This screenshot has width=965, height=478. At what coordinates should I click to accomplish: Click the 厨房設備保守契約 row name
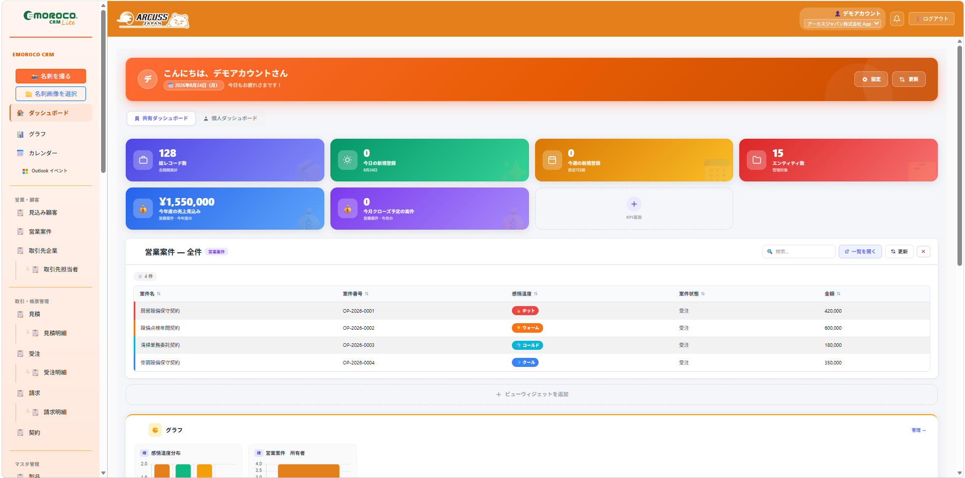(160, 311)
